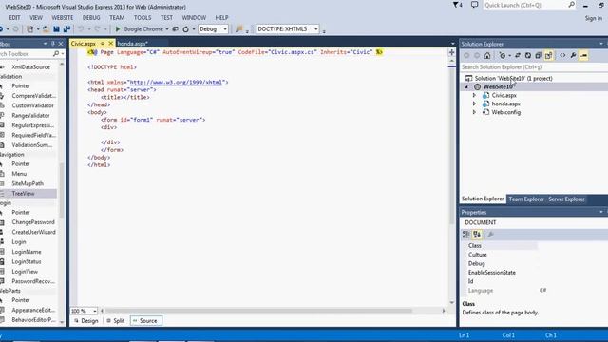Switch to the honda.aspx tab
The image size is (608, 342).
tap(133, 44)
